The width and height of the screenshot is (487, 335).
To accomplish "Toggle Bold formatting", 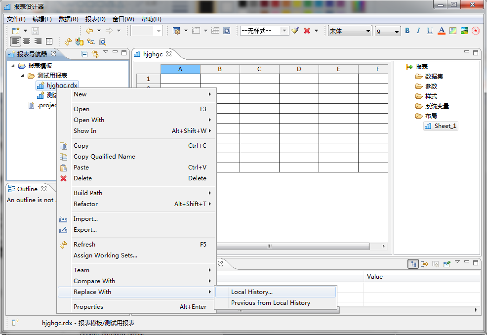I will [407, 31].
